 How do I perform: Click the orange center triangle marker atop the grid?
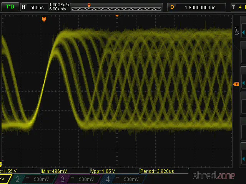coord(117,16)
